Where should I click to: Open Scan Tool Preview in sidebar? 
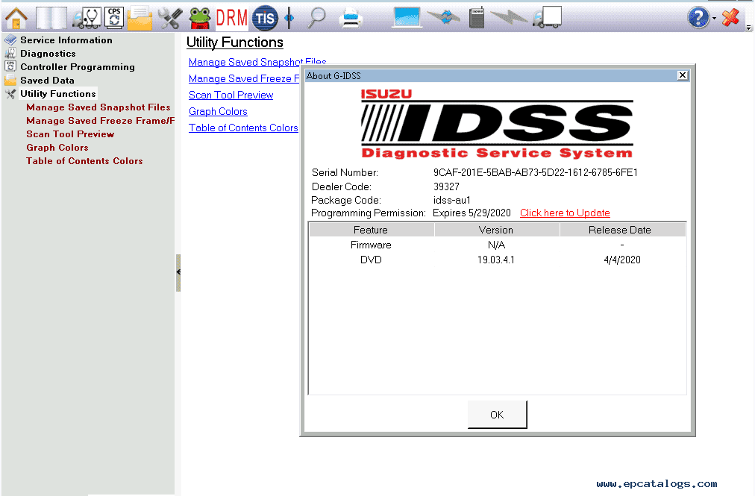[x=70, y=134]
